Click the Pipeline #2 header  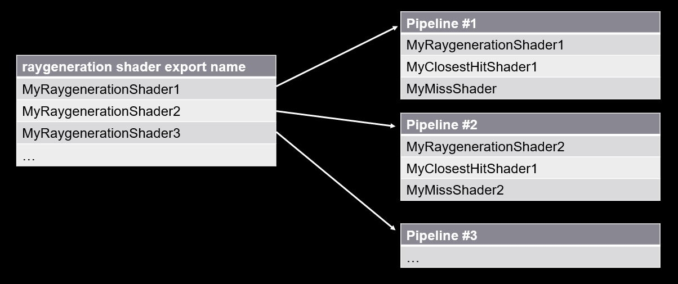click(530, 124)
